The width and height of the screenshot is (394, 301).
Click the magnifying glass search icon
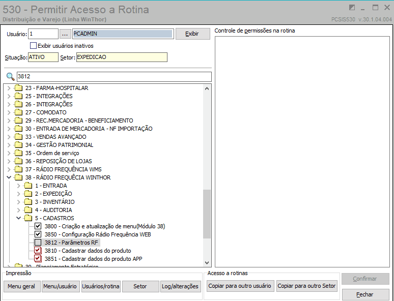10,77
